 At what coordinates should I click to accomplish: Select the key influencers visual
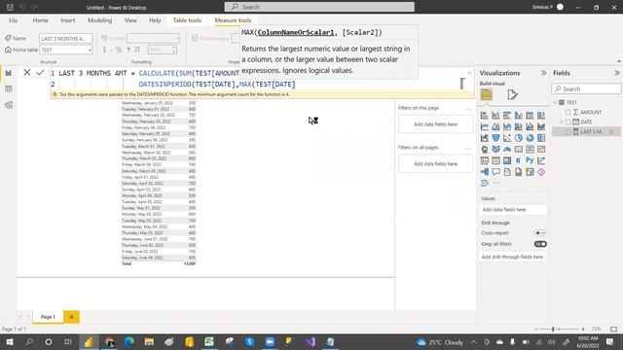coord(541,160)
